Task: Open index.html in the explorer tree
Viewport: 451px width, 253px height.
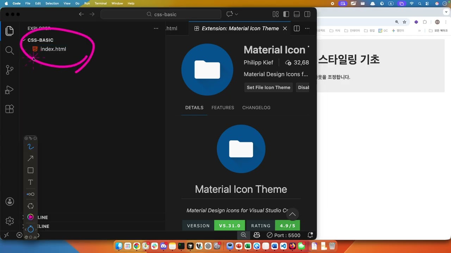Action: point(53,49)
